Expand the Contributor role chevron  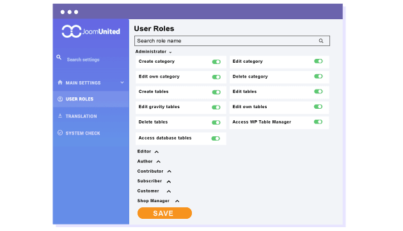pyautogui.click(x=169, y=171)
